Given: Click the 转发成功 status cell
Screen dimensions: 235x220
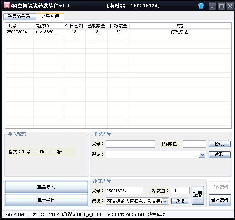Looking at the screenshot, I should (x=179, y=32).
